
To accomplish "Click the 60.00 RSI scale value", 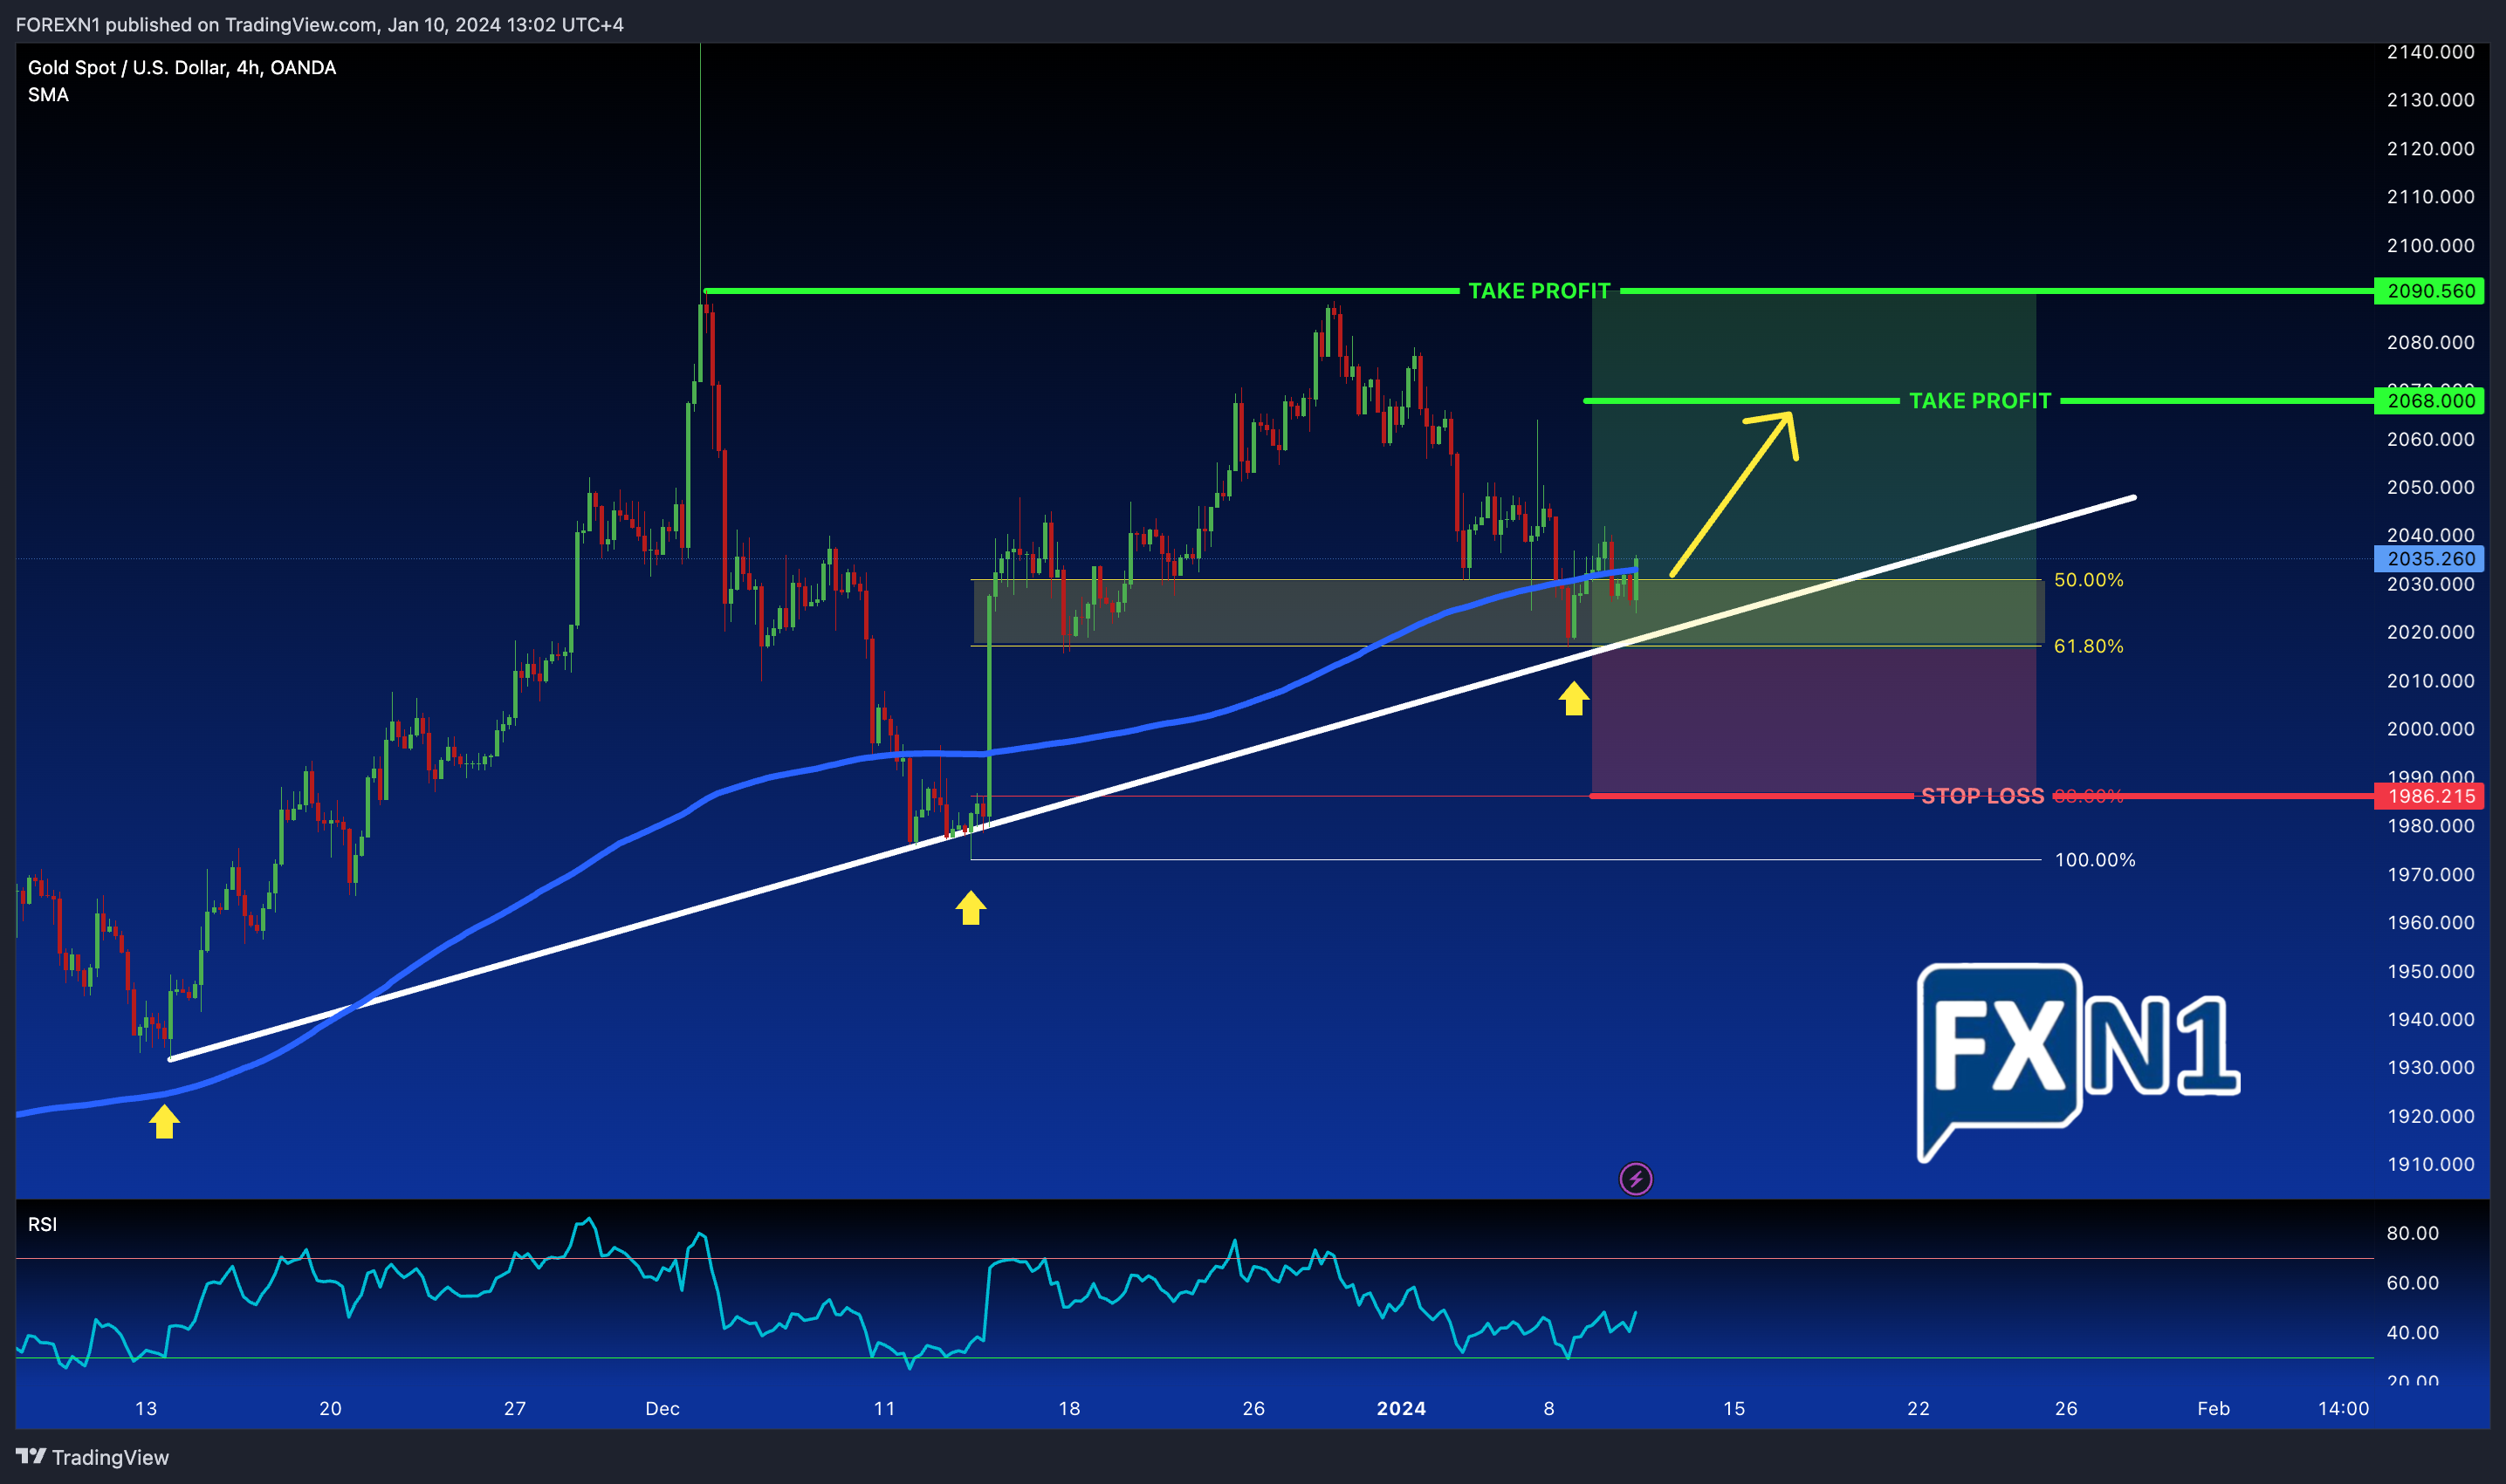I will pyautogui.click(x=2412, y=1283).
